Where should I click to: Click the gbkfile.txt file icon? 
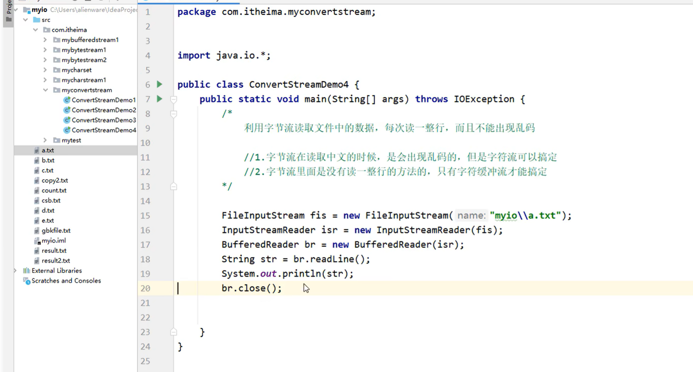pos(36,230)
